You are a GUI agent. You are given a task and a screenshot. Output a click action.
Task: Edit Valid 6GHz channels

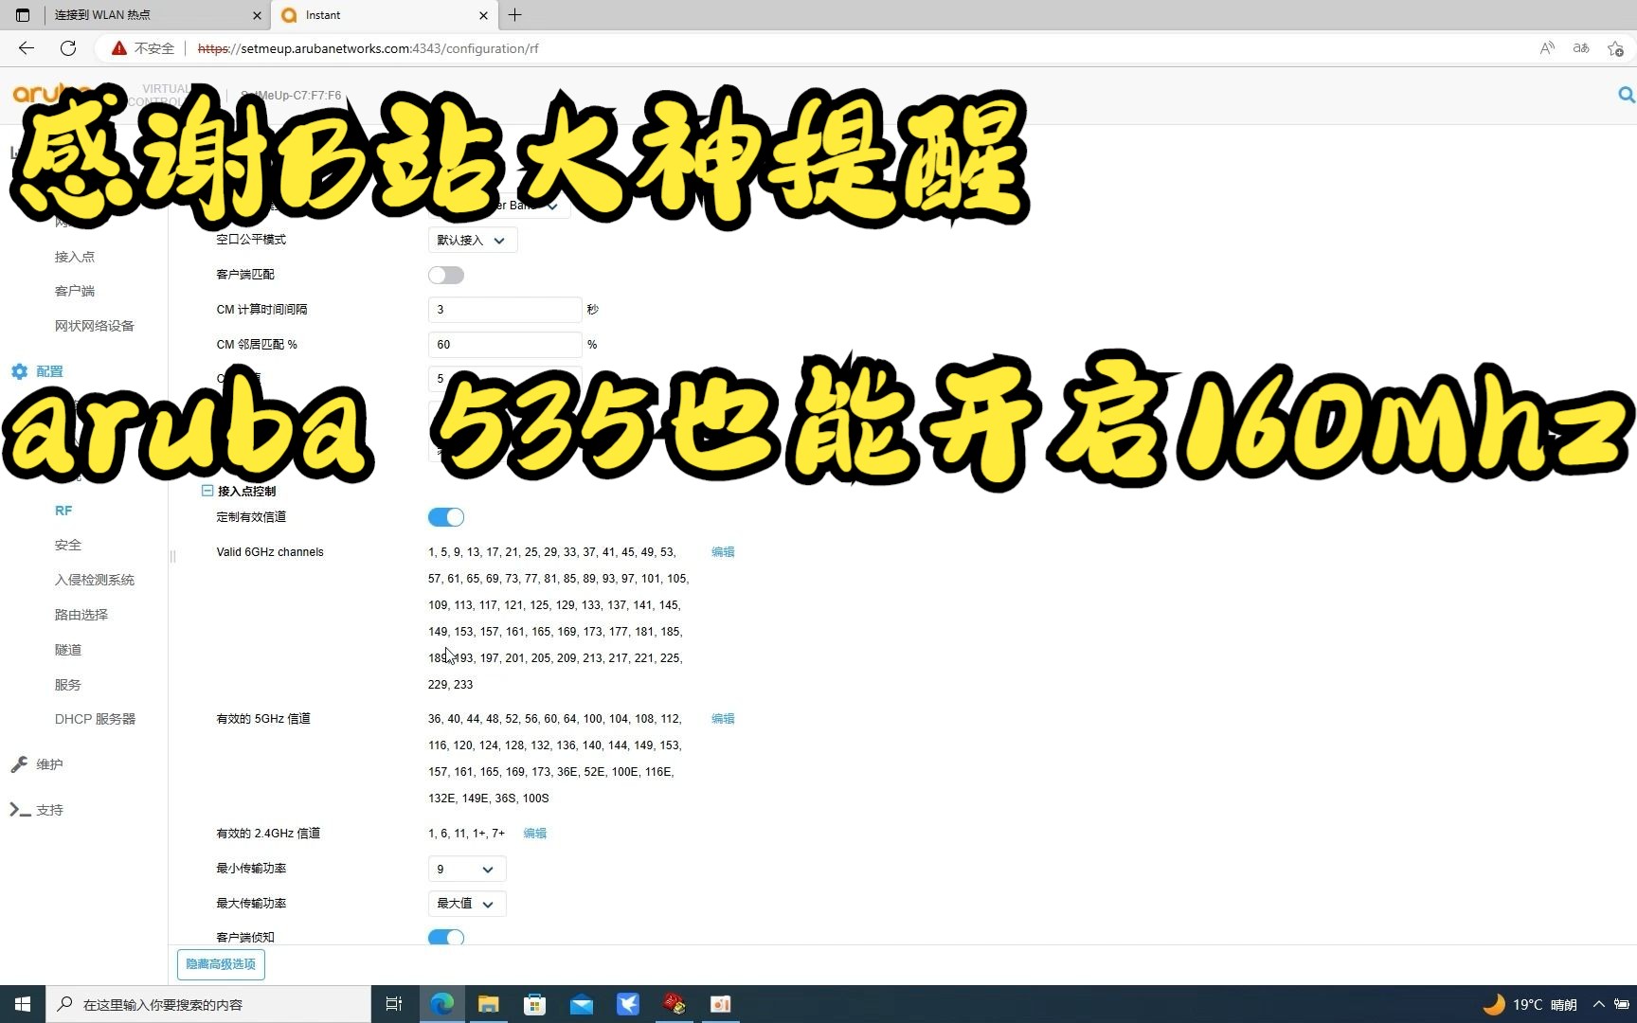(723, 552)
